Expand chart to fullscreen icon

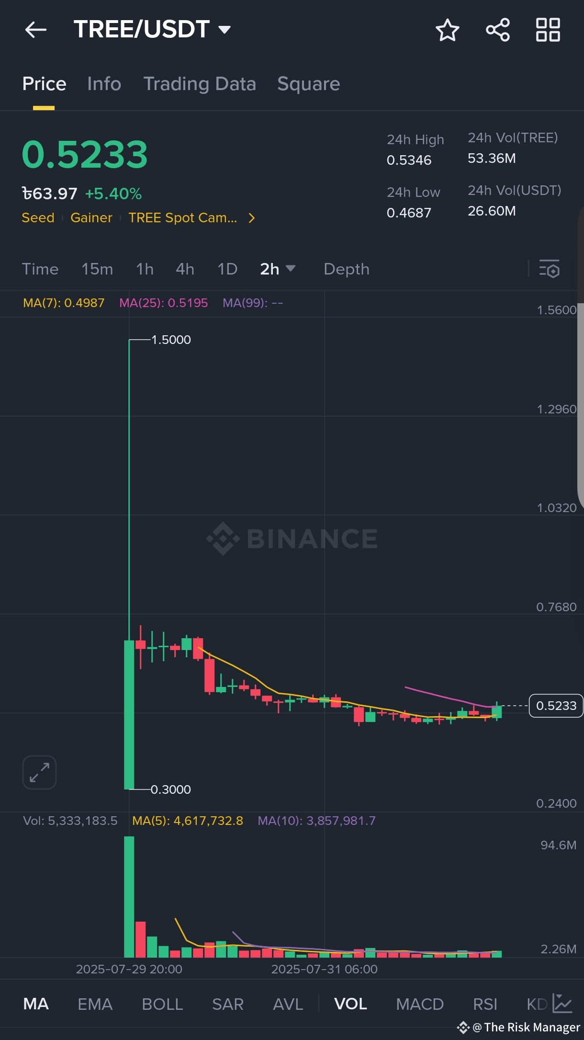tap(39, 772)
